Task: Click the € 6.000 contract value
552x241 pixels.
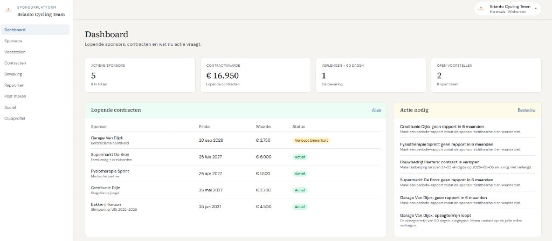Action: tap(264, 157)
